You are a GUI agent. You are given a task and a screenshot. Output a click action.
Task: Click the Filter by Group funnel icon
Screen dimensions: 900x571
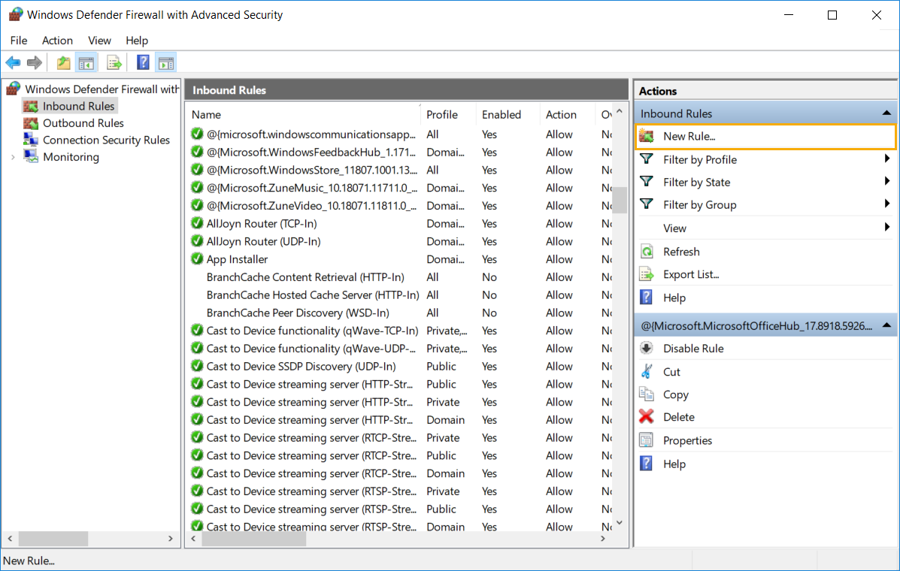pos(647,204)
